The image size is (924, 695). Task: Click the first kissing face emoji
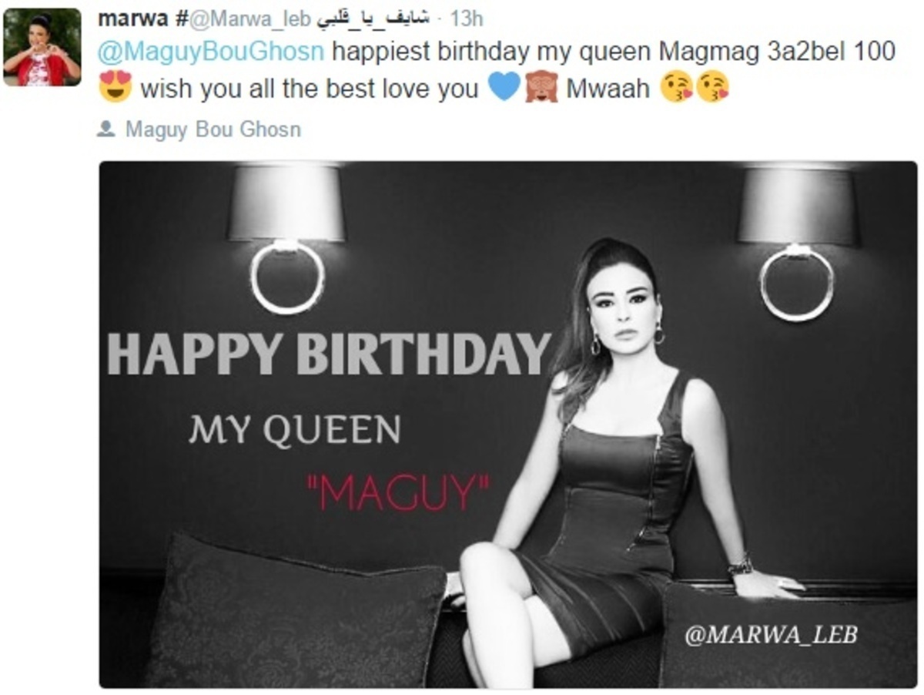click(676, 87)
